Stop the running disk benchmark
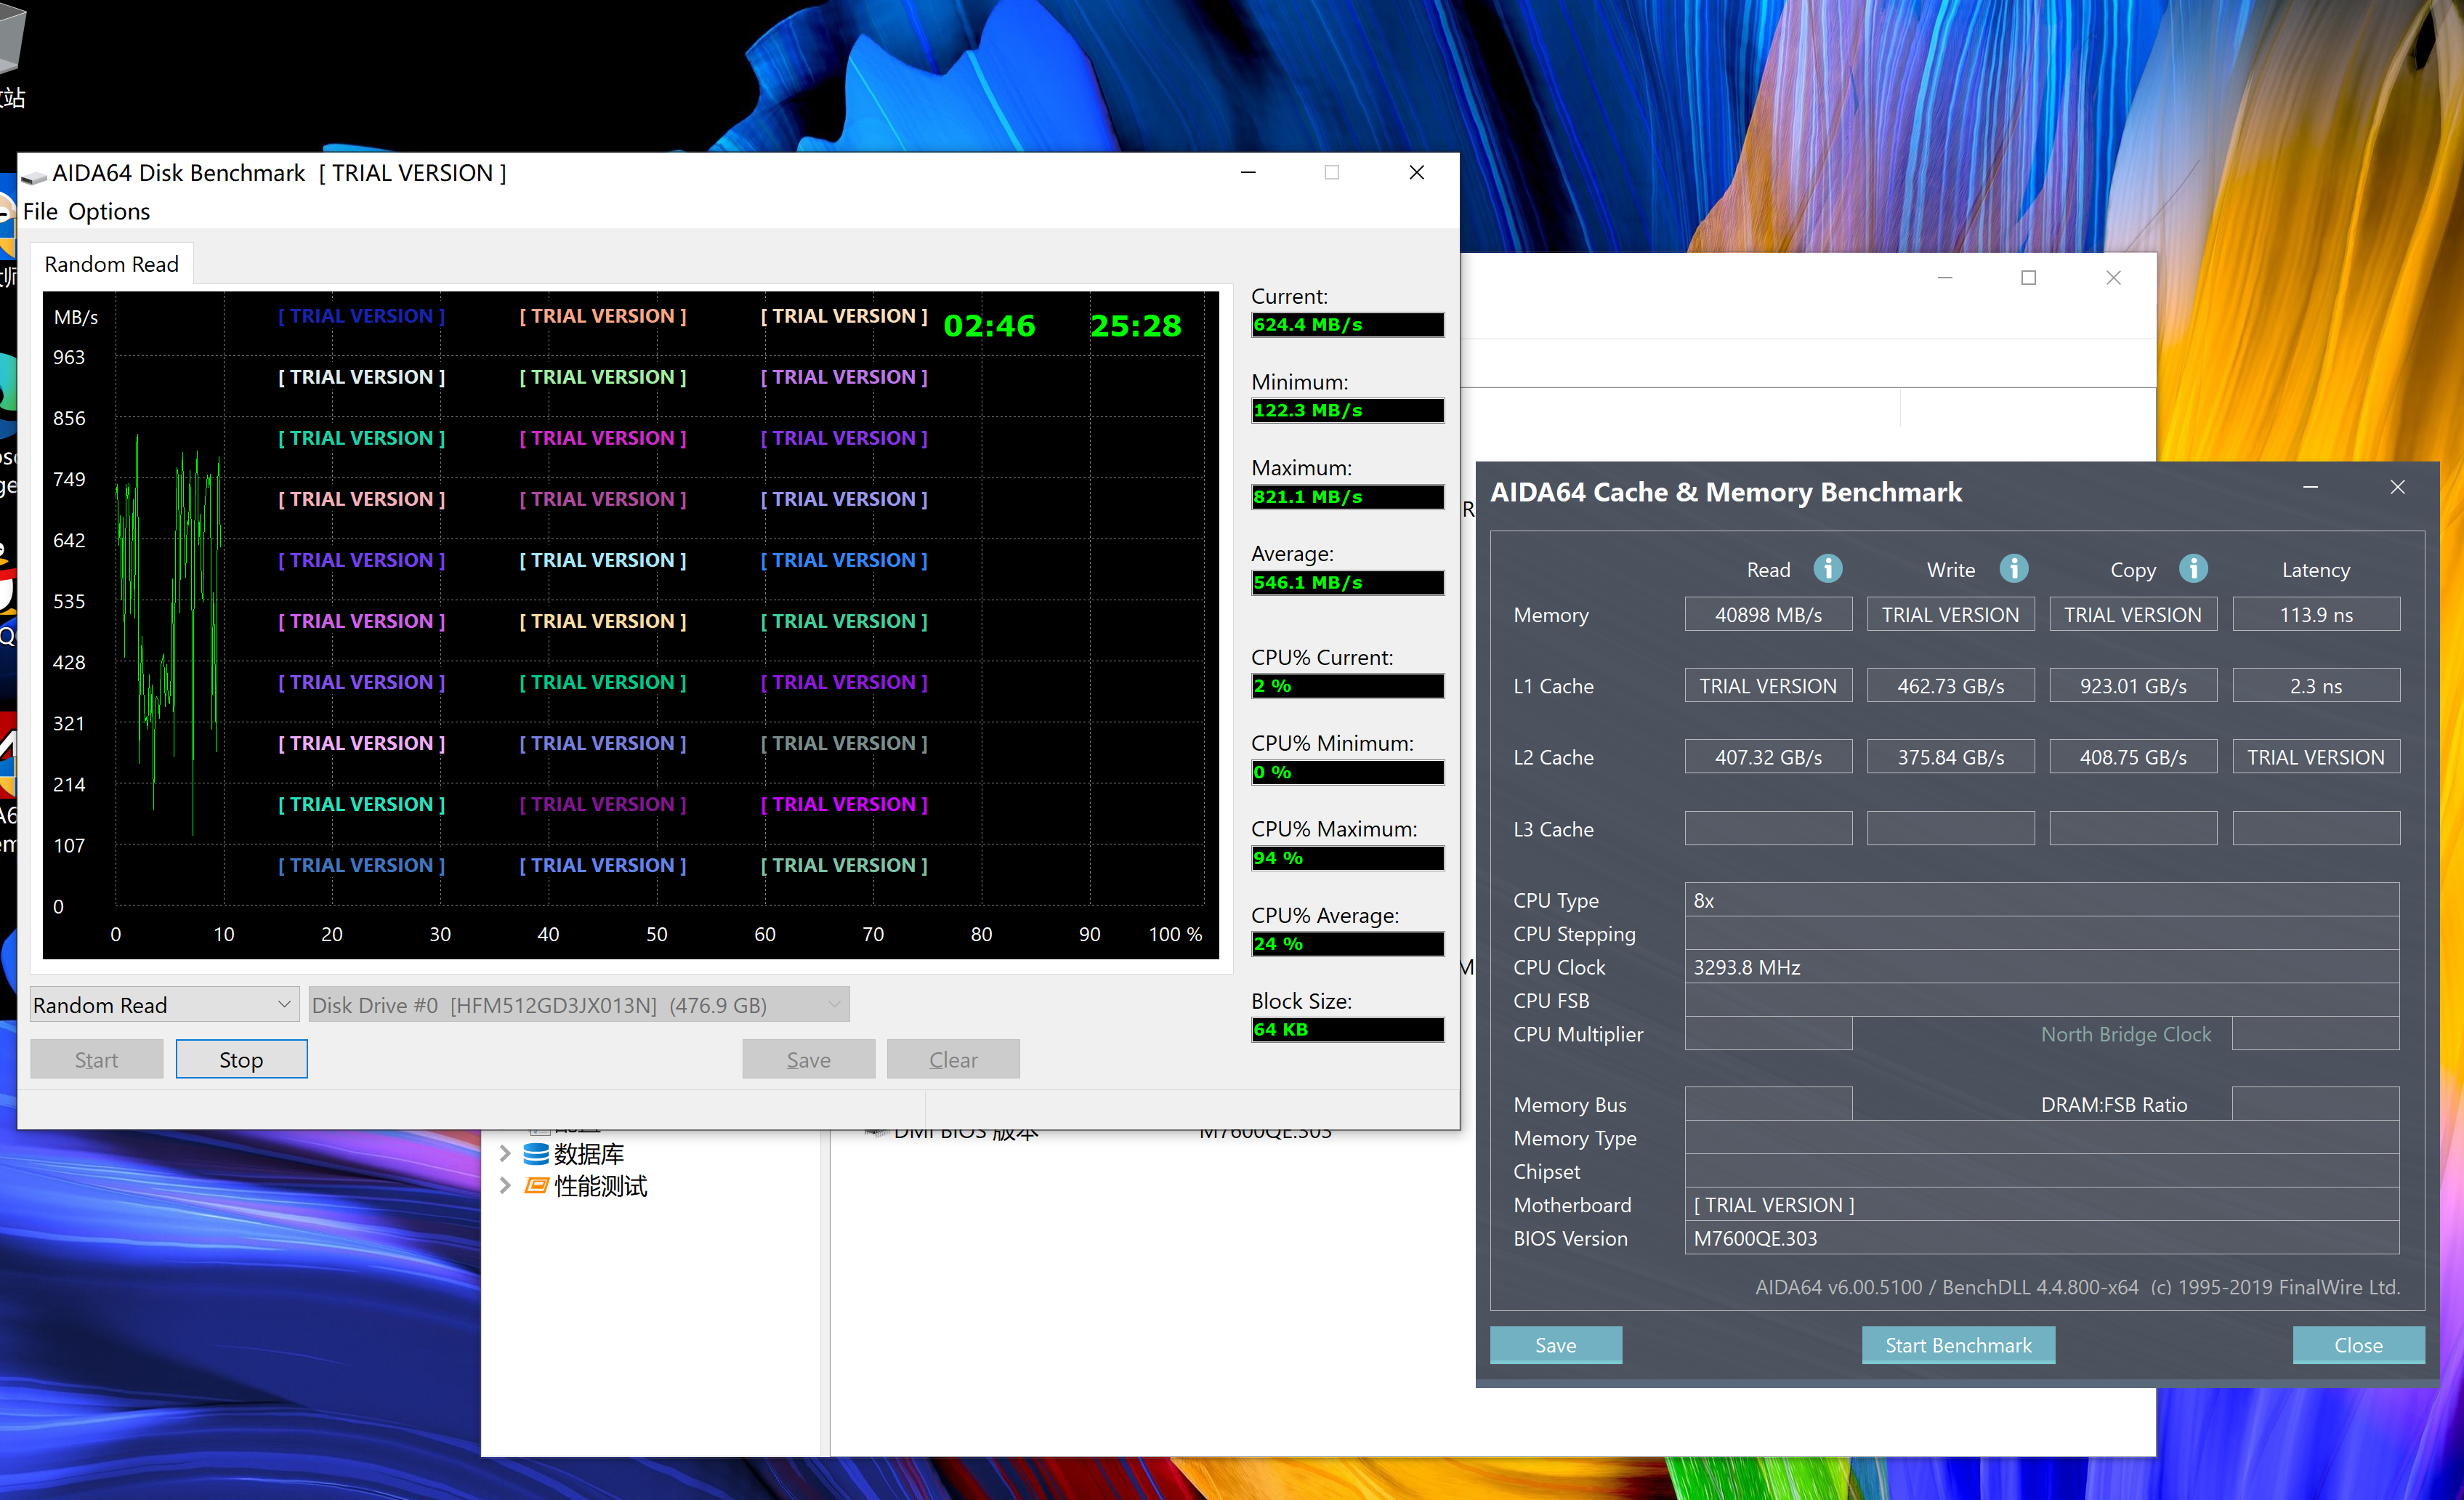 tap(241, 1059)
